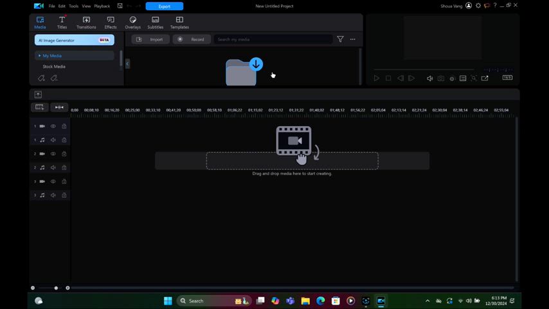Open the Effects room
Viewport: 549px width, 309px height.
tap(111, 23)
